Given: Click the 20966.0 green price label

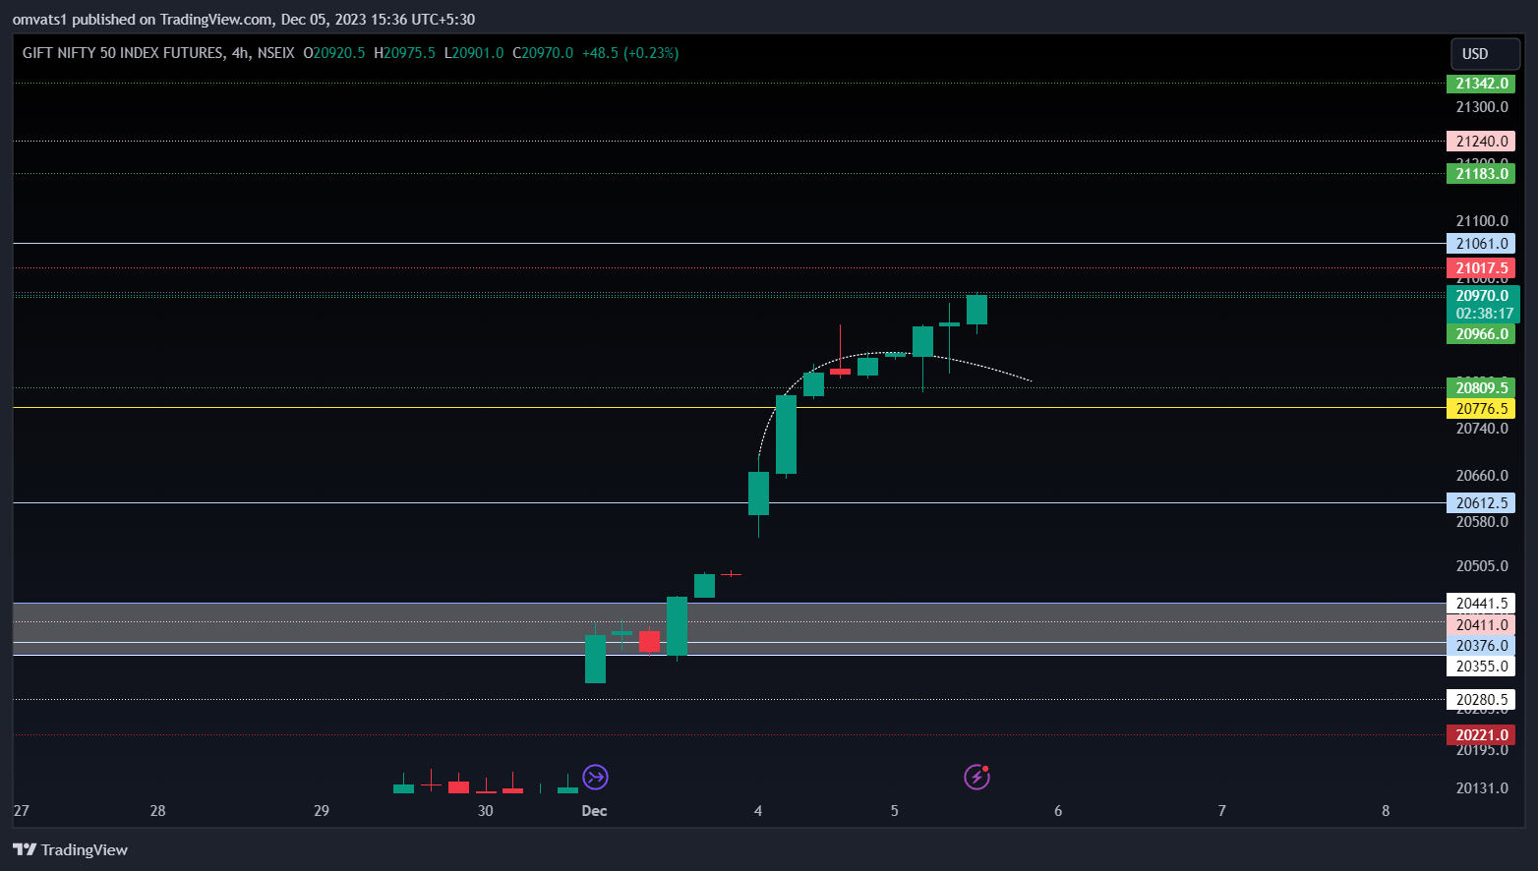Looking at the screenshot, I should (1481, 334).
